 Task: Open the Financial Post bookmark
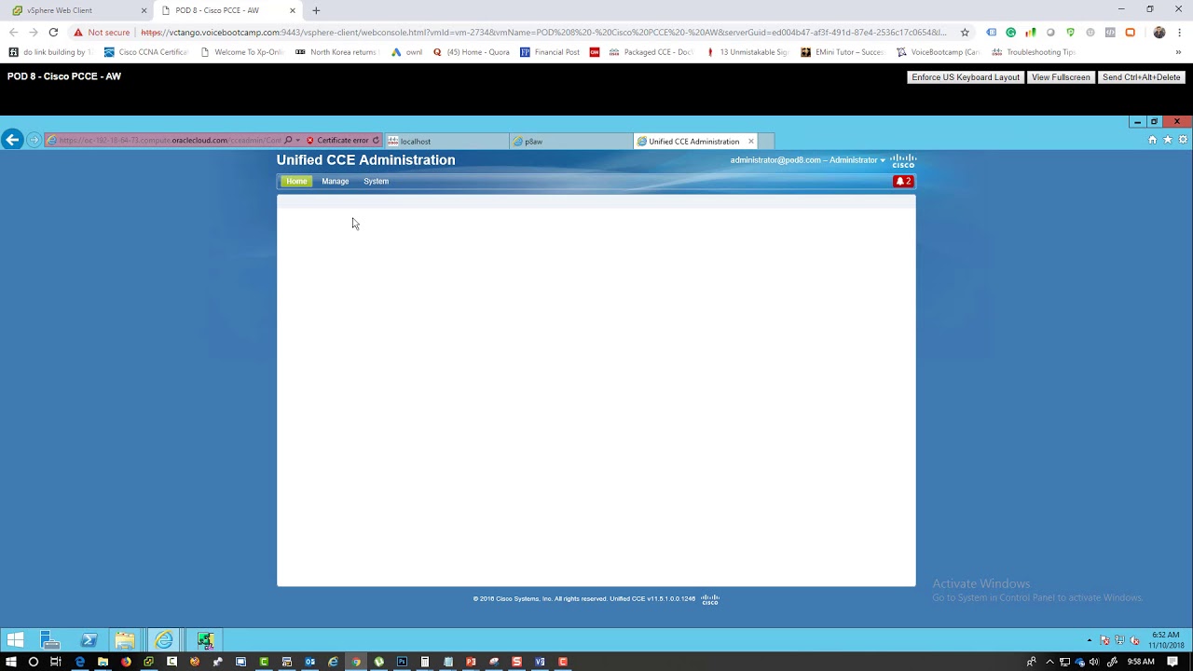pos(551,52)
